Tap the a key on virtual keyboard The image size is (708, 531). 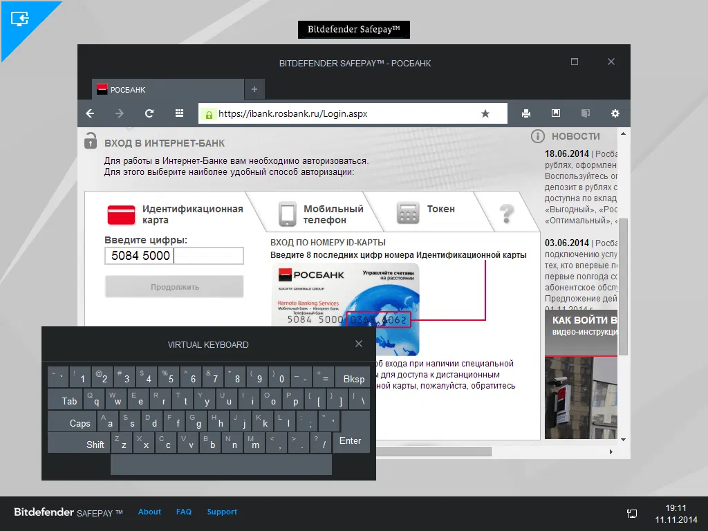(107, 421)
